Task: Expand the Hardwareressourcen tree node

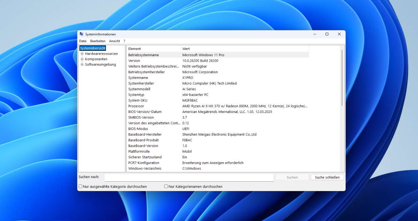Action: (82, 54)
